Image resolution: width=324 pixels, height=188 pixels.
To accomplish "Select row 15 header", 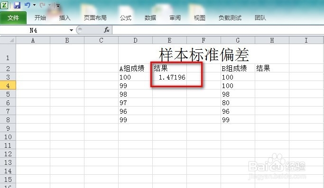I will pyautogui.click(x=8, y=179).
